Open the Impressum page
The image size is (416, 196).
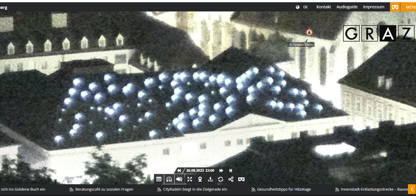[x=373, y=7]
